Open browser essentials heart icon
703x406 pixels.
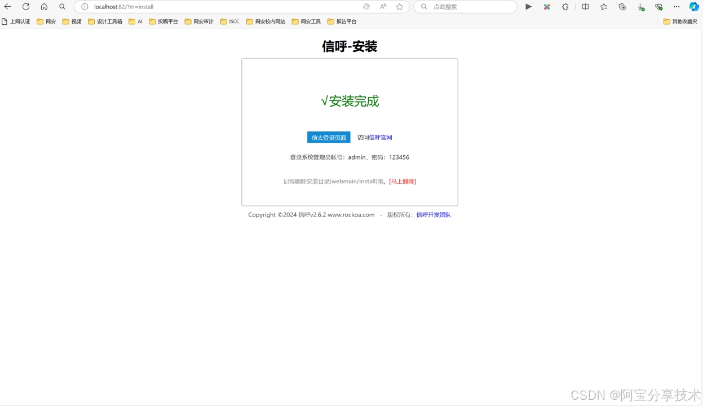[658, 7]
